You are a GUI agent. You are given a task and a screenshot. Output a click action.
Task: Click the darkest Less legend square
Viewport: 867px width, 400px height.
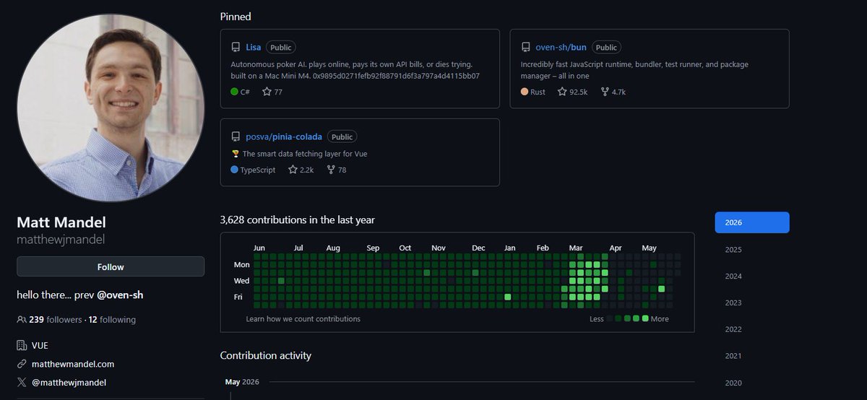coord(611,318)
